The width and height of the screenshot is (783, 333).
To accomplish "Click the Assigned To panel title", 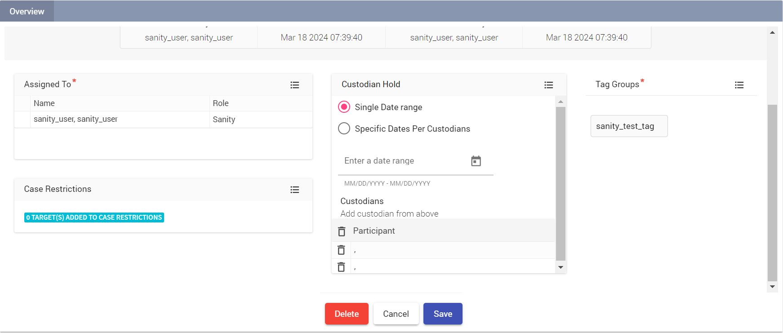I will (48, 84).
